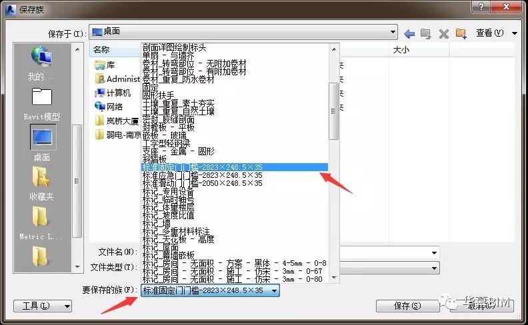Open the 弱电-南京 folder

pyautogui.click(x=118, y=135)
